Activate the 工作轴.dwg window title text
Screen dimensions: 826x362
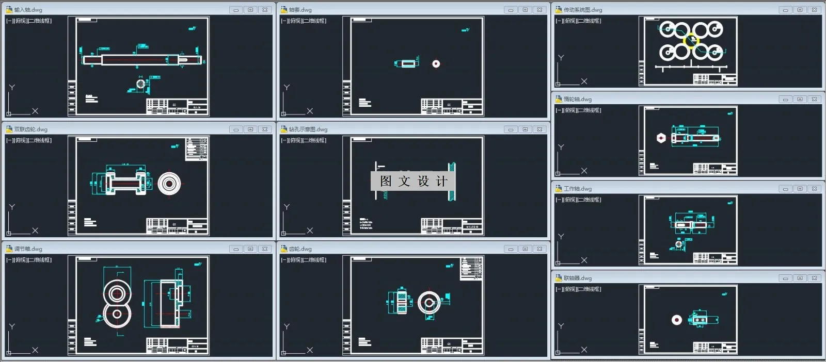coord(578,189)
